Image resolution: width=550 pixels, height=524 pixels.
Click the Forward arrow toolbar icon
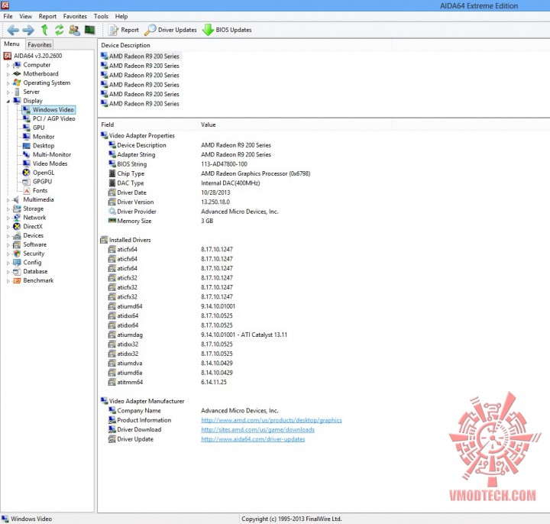pyautogui.click(x=28, y=30)
